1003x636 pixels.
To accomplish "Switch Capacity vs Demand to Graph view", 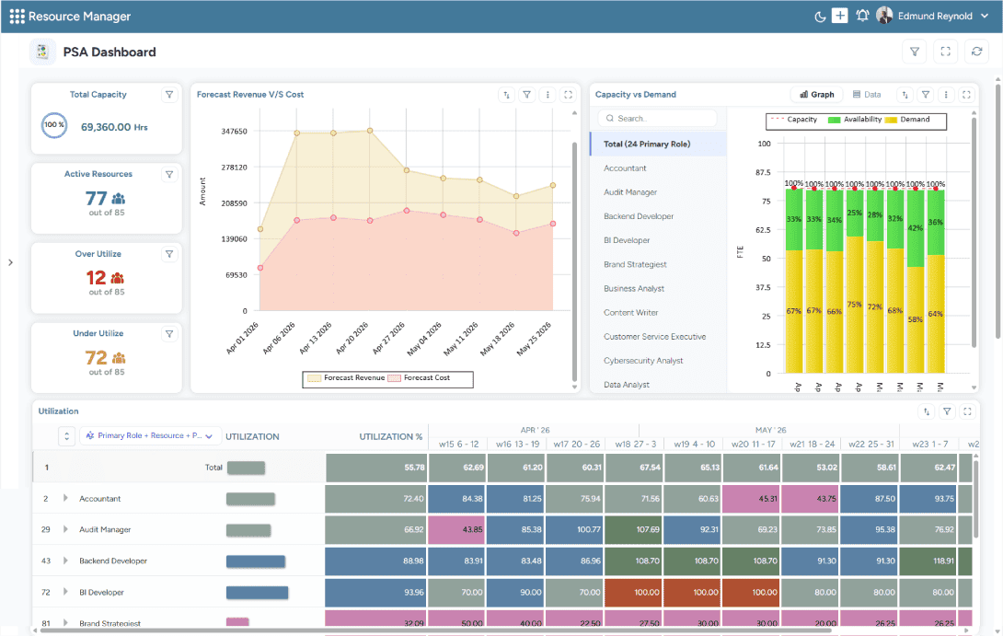I will pos(817,95).
